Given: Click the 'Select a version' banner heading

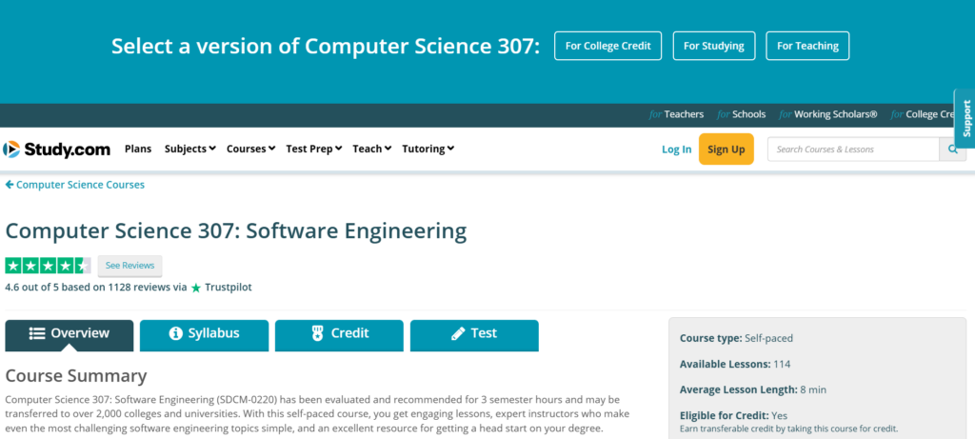Looking at the screenshot, I should [x=326, y=46].
